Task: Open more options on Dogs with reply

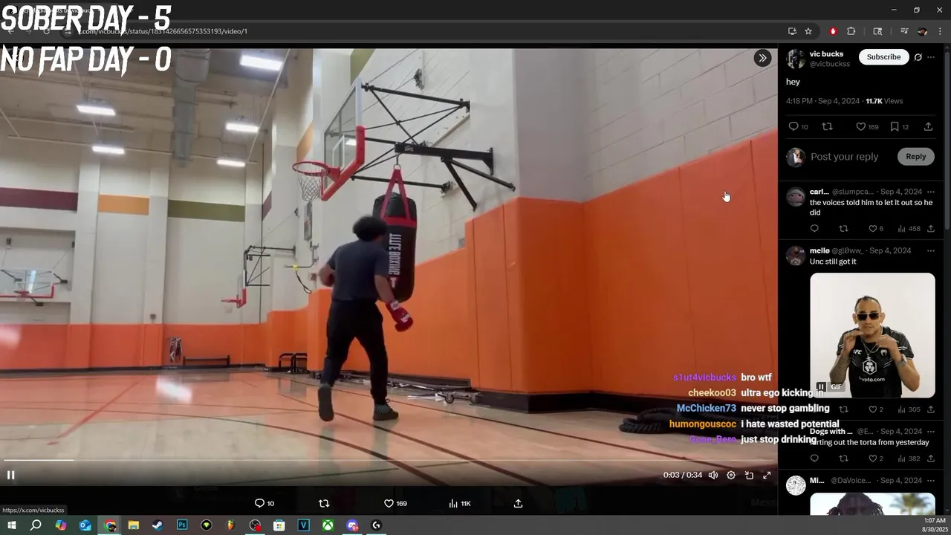Action: (931, 432)
